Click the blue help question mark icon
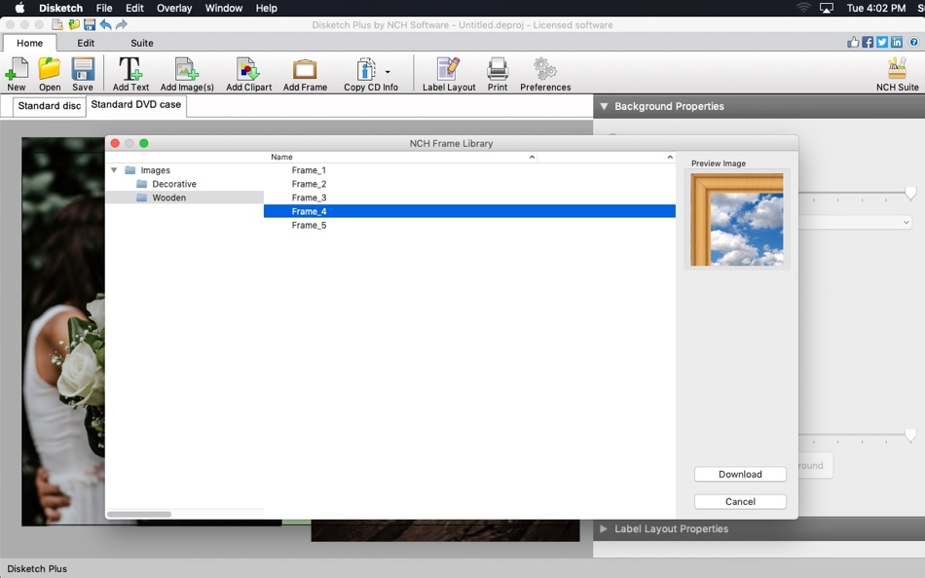The image size is (925, 578). pos(913,42)
